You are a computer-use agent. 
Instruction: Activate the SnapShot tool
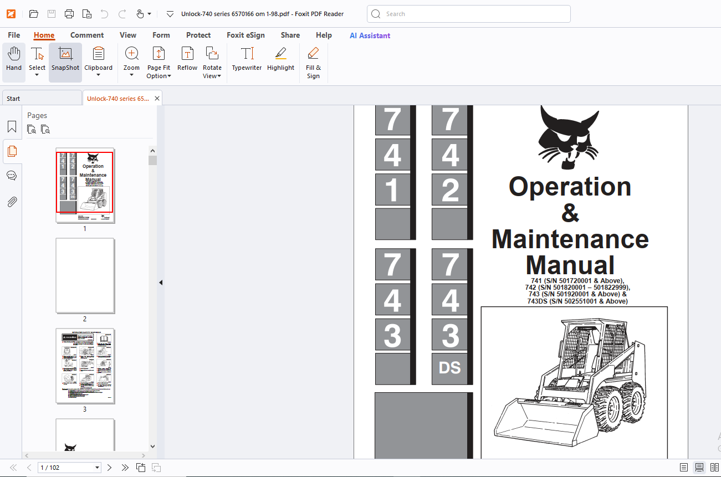(x=65, y=63)
